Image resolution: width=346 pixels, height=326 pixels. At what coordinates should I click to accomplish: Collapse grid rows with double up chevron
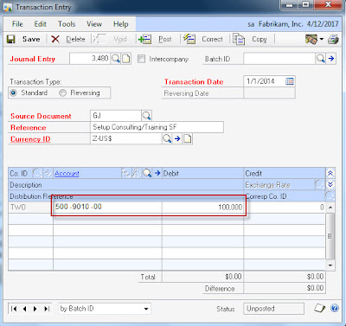(x=330, y=173)
